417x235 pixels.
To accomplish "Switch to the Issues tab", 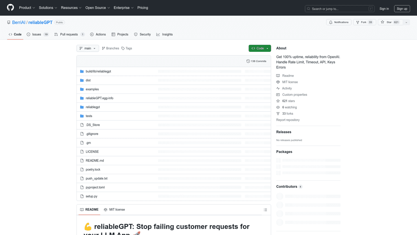I will tap(37, 35).
